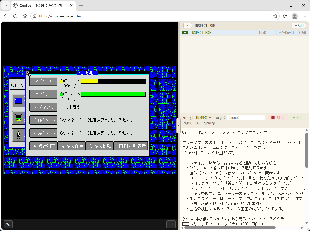This screenshot has width=310, height=231.
Task: Save results with [W] button
Action: pyautogui.click(x=71, y=146)
